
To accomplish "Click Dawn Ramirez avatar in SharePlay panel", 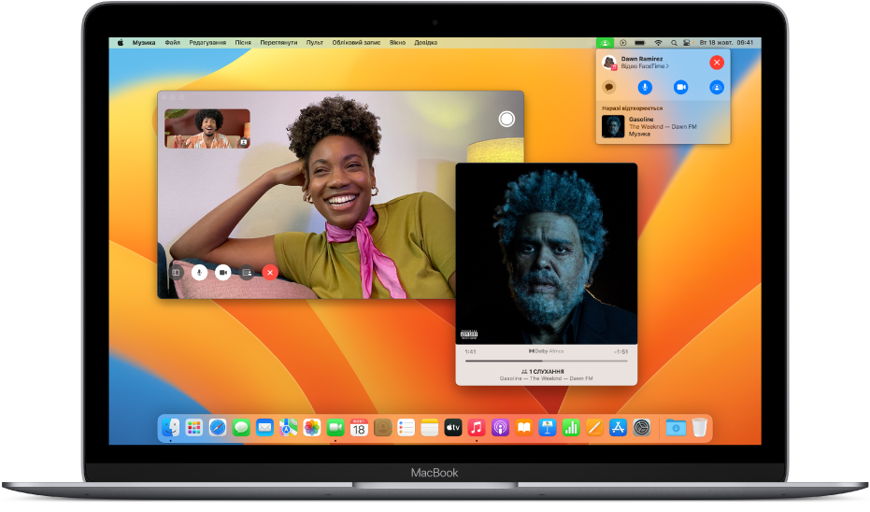I will pos(609,63).
